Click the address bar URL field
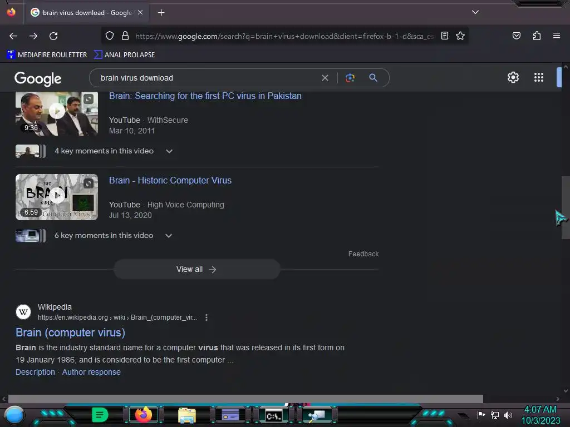The image size is (570, 427). pos(283,36)
